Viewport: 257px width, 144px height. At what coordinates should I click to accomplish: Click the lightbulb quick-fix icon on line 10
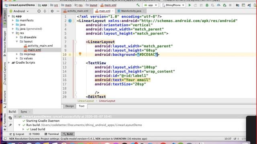pyautogui.click(x=80, y=54)
